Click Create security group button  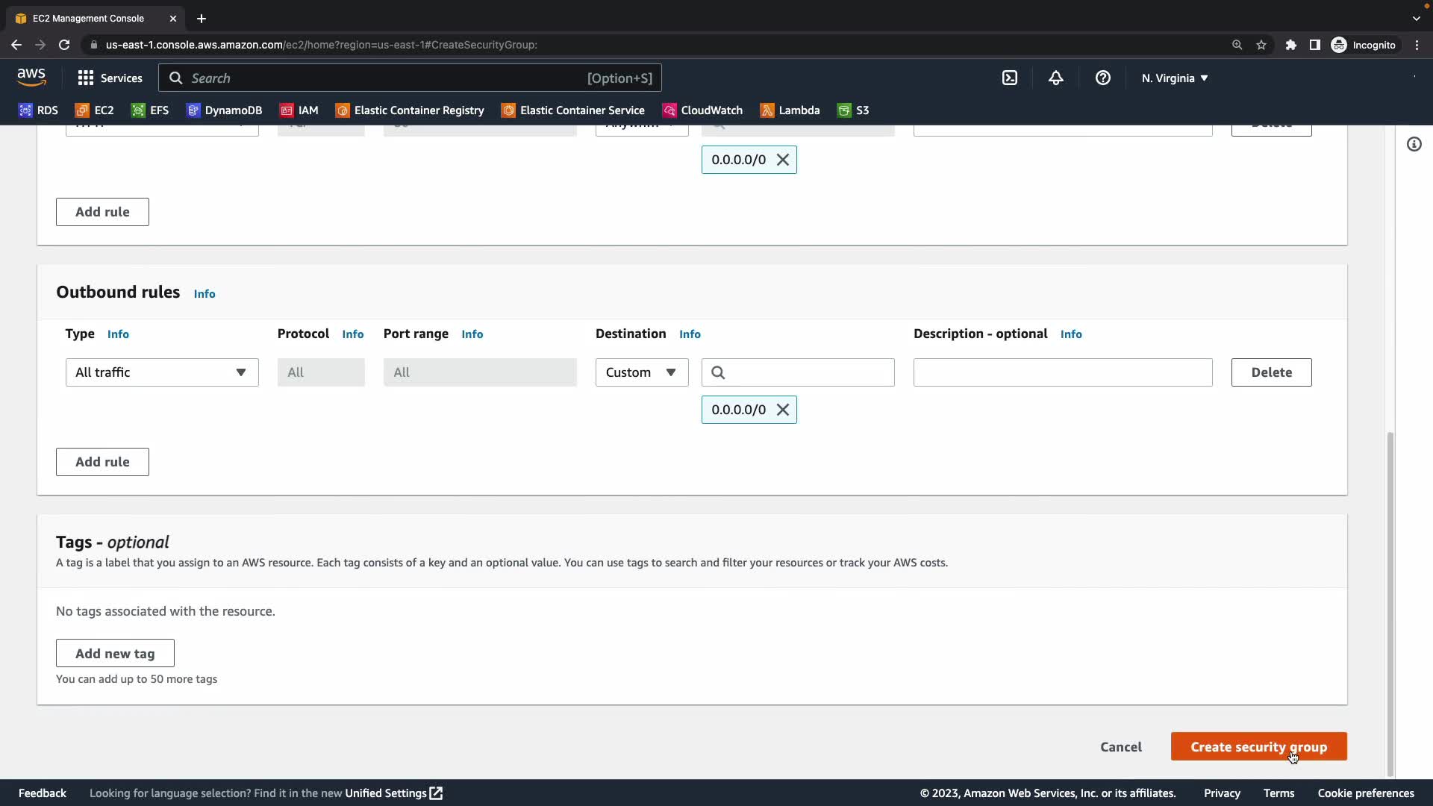click(1258, 746)
